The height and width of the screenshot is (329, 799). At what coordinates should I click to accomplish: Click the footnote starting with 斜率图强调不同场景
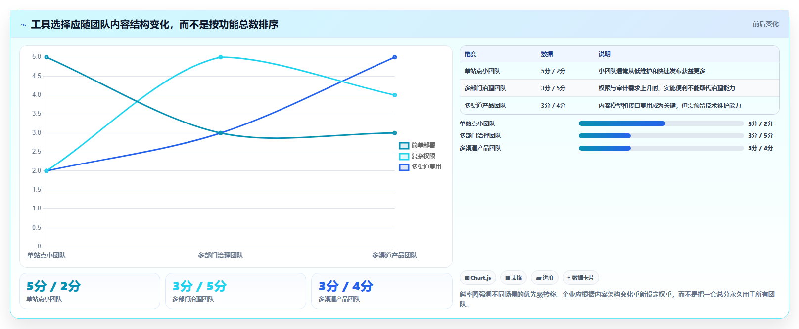[x=617, y=299]
